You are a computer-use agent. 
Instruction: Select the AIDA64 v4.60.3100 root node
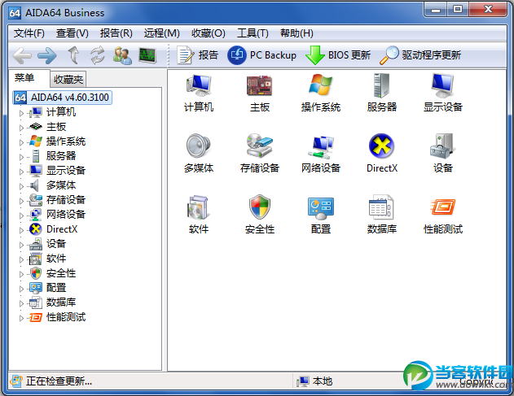(62, 98)
